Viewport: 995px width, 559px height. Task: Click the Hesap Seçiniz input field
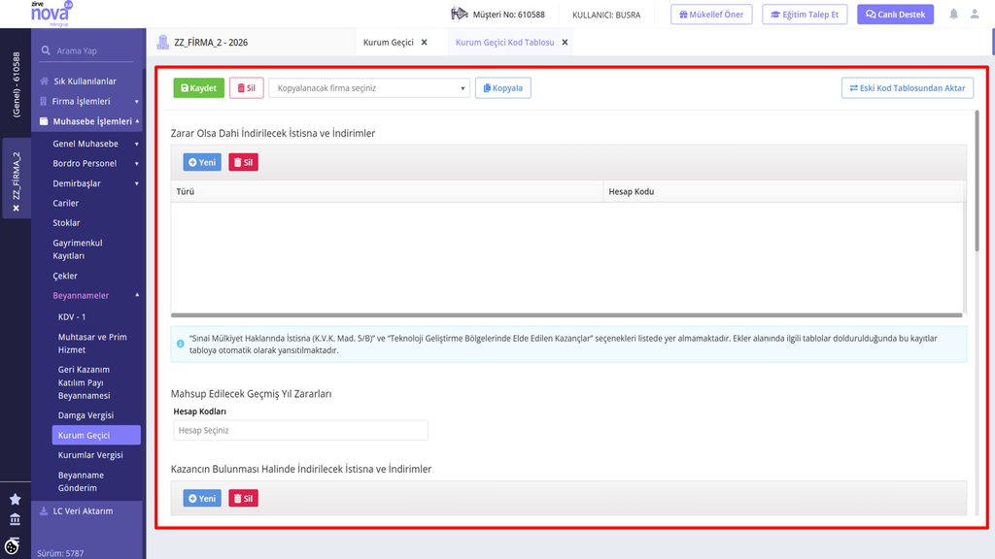(301, 430)
